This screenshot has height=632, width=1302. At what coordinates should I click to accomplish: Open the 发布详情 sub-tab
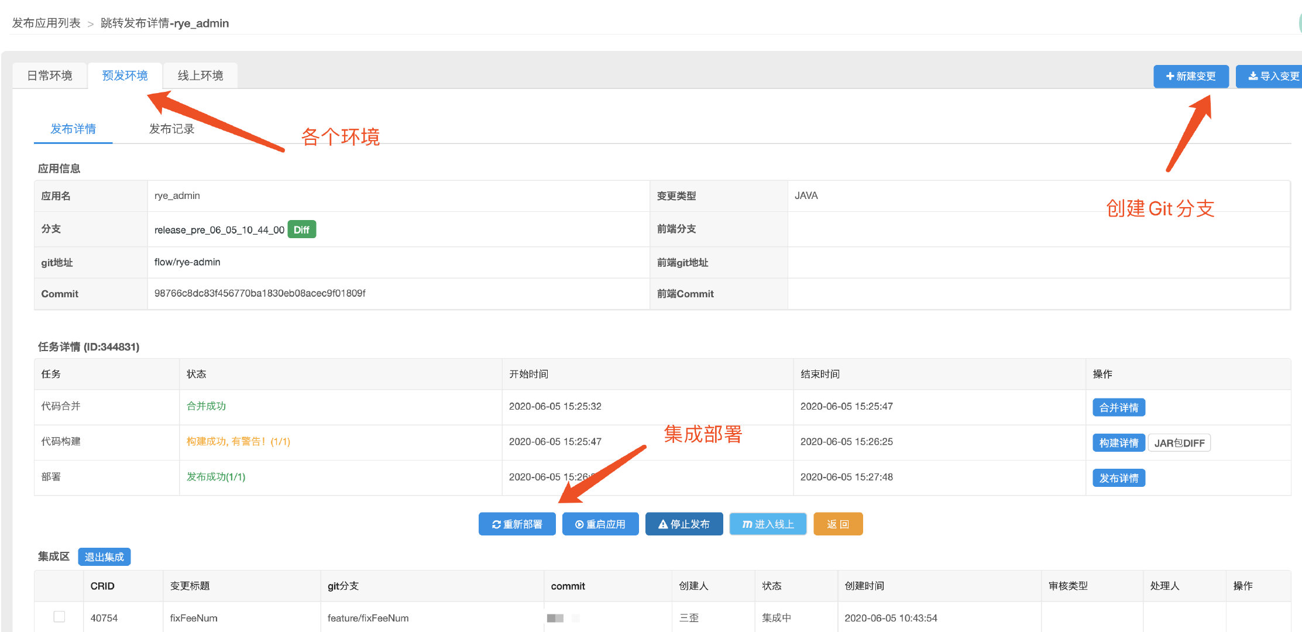pyautogui.click(x=73, y=129)
